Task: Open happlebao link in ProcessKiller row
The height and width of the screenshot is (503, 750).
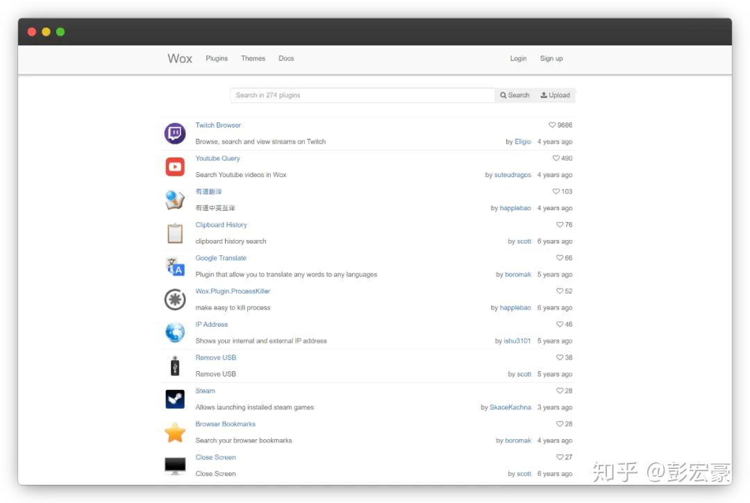Action: click(x=515, y=307)
